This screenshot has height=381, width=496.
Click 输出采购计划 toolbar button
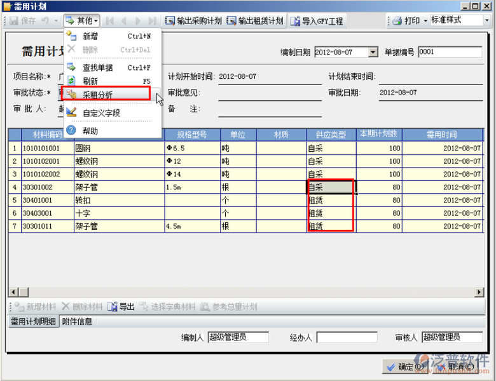tap(193, 21)
